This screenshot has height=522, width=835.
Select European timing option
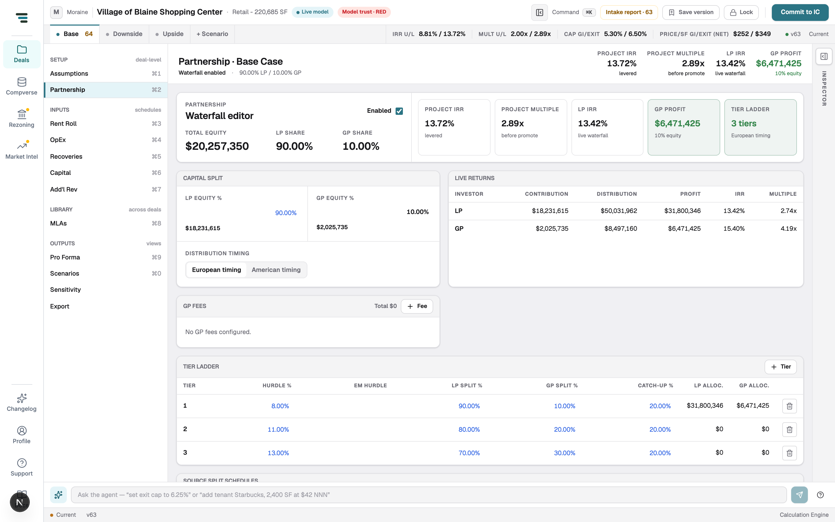point(216,270)
